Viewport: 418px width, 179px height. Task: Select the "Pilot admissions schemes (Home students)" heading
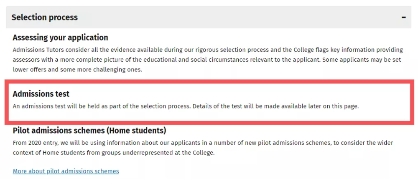pos(89,131)
